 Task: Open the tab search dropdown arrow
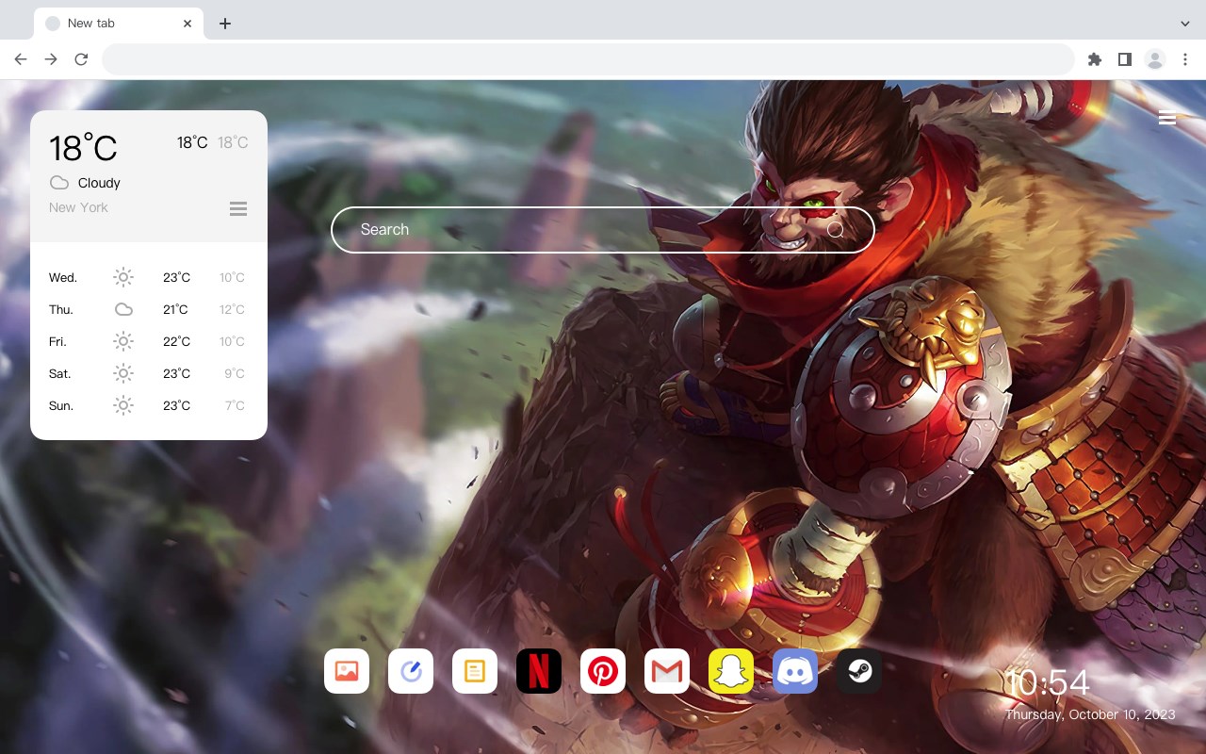pyautogui.click(x=1185, y=23)
